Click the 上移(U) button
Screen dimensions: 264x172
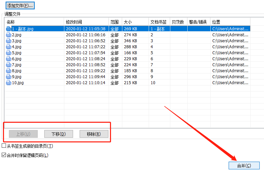point(23,134)
